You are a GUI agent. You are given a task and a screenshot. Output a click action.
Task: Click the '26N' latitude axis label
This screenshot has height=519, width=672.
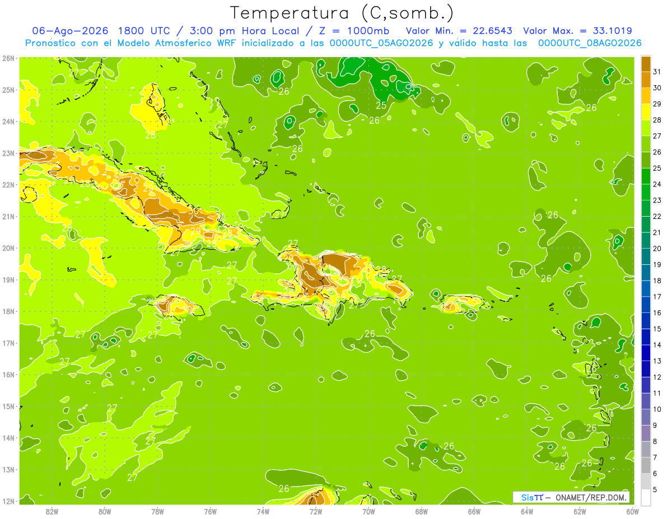(x=8, y=58)
